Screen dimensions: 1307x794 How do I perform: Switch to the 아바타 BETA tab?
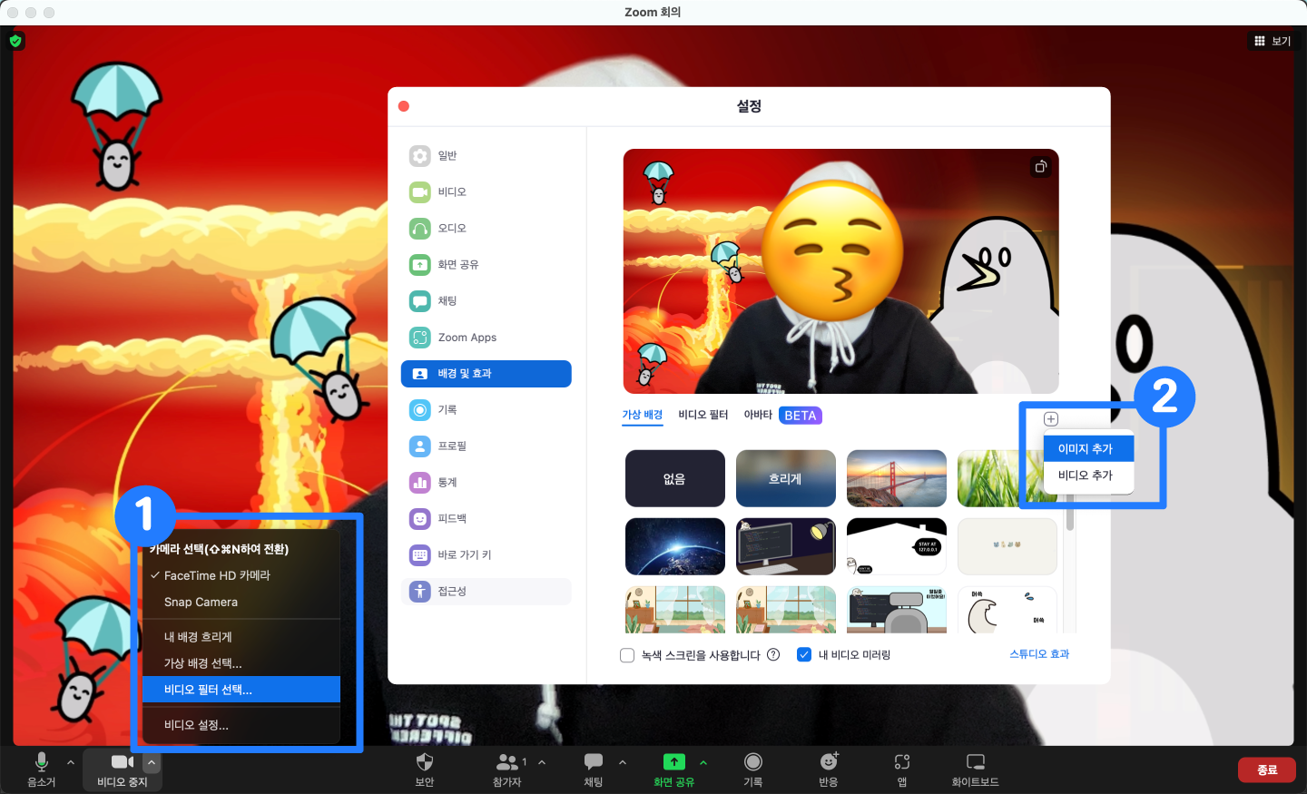pyautogui.click(x=782, y=415)
